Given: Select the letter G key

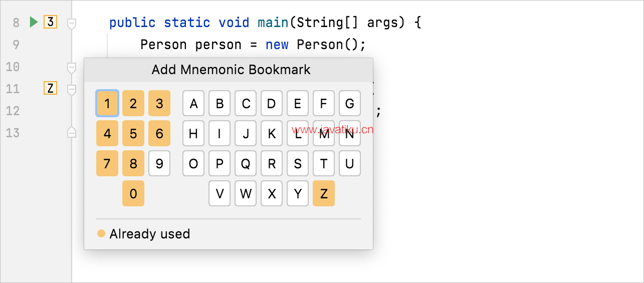Looking at the screenshot, I should [350, 103].
